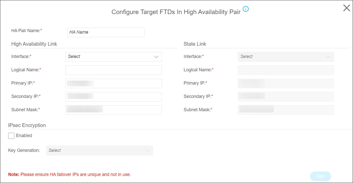
Task: Click High Availability Link Logical Name field
Action: click(113, 70)
